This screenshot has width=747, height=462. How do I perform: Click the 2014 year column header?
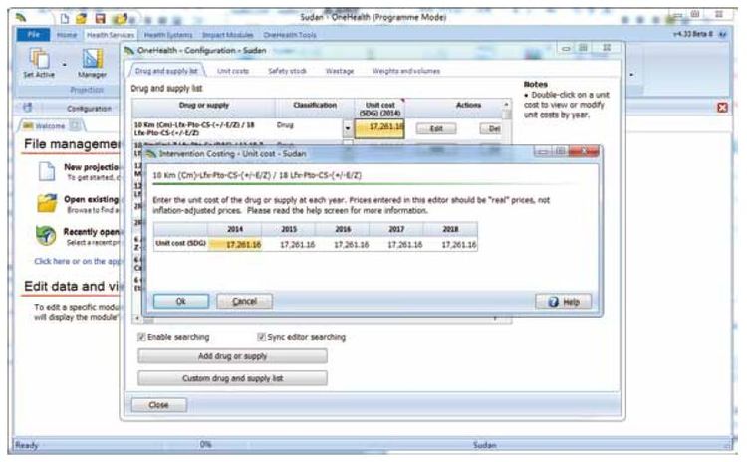click(235, 229)
